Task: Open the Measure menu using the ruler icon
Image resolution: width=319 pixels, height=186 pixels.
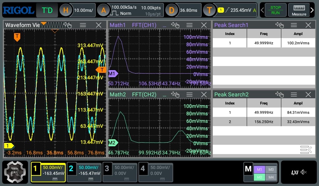Action: 299,10
